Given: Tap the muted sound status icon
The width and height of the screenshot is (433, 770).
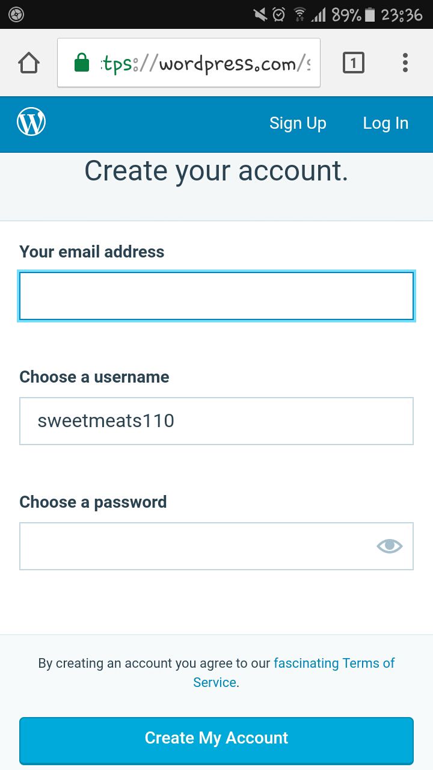Looking at the screenshot, I should [260, 14].
